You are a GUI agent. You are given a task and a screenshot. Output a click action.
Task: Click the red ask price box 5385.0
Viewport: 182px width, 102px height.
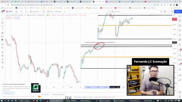(x=9, y=18)
